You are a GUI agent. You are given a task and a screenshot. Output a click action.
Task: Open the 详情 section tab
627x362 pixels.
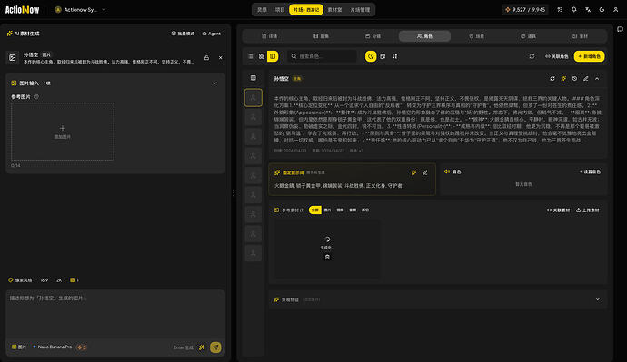(269, 36)
